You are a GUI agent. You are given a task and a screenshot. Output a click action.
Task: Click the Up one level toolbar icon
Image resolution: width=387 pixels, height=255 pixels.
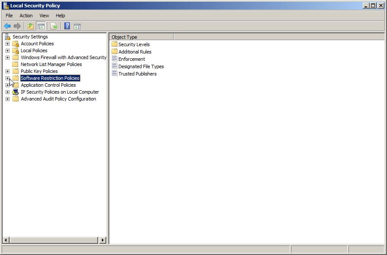click(x=31, y=26)
